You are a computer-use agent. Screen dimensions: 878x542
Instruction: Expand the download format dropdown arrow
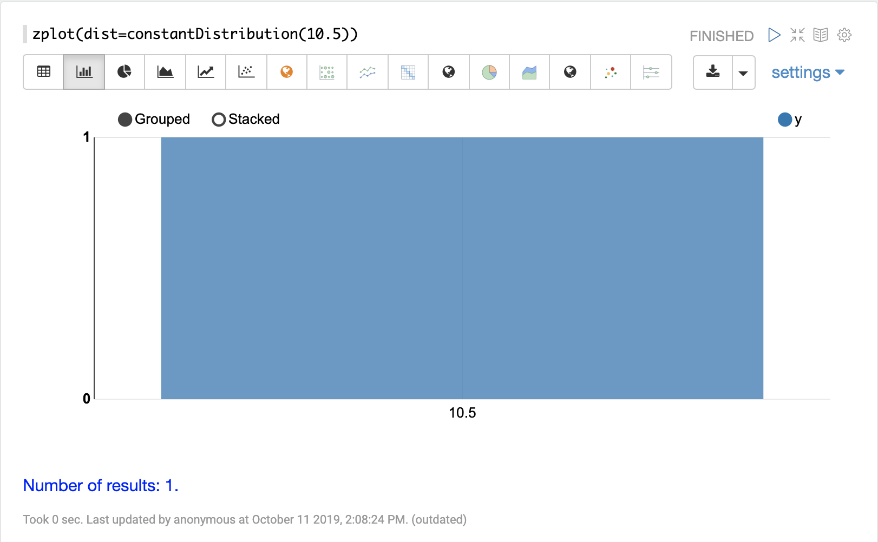[x=743, y=72]
